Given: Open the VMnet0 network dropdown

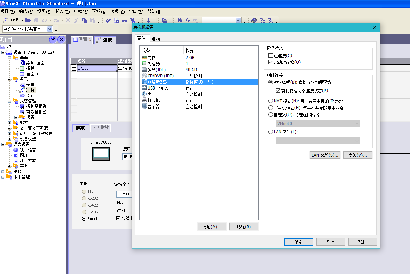Looking at the screenshot, I should pyautogui.click(x=318, y=124).
